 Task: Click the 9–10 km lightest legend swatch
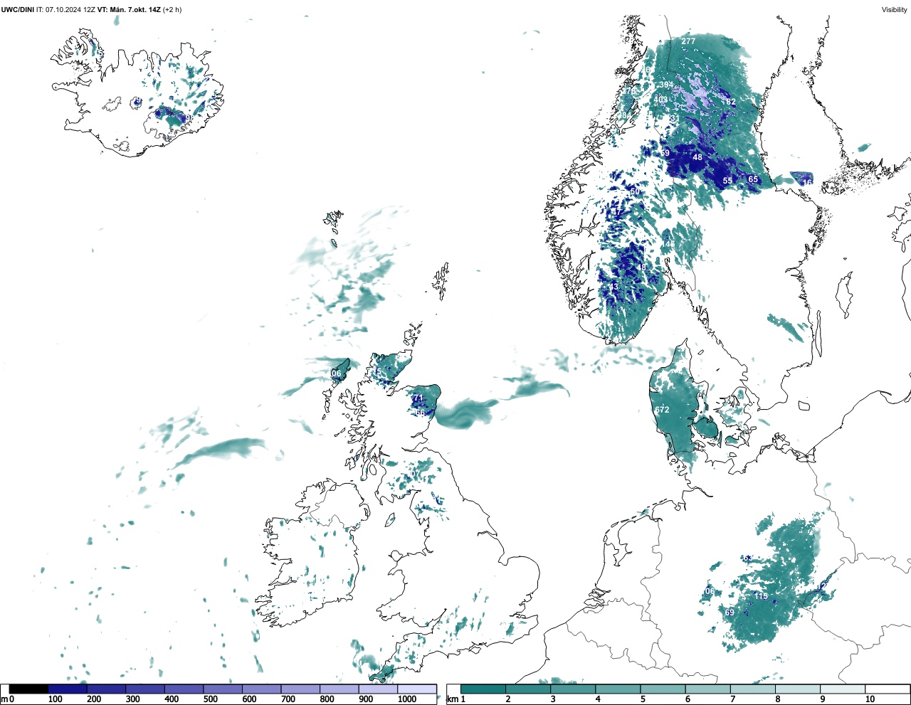click(842, 689)
